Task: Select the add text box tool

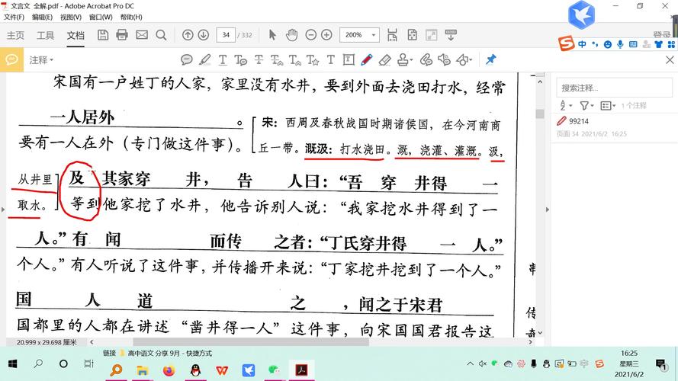Action: tap(349, 59)
